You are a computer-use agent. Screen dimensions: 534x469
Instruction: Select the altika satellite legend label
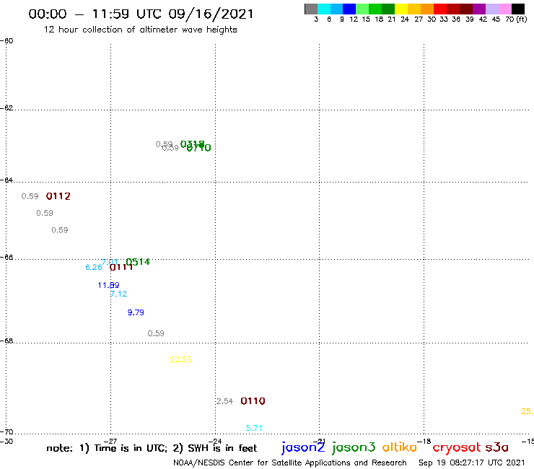click(x=400, y=447)
